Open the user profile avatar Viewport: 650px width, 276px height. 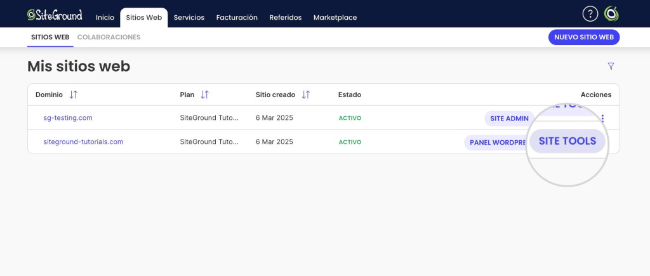(x=611, y=14)
